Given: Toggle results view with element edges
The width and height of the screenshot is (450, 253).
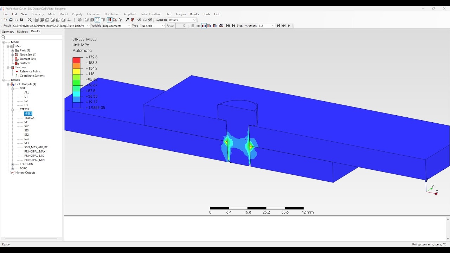Looking at the screenshot, I should pos(198,26).
